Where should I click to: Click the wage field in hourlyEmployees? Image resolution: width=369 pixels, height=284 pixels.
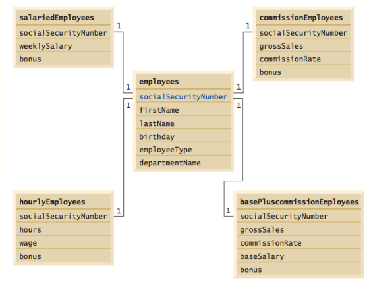coord(63,243)
